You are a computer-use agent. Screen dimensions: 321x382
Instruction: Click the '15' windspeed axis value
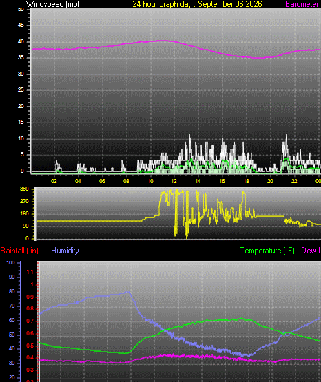tap(21, 123)
